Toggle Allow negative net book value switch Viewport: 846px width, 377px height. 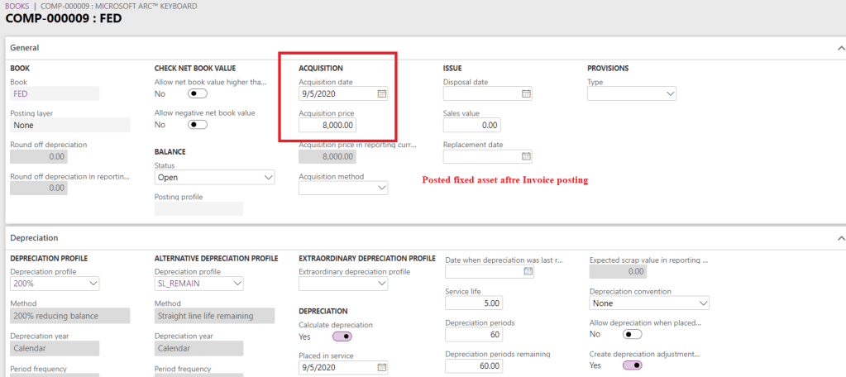[198, 125]
